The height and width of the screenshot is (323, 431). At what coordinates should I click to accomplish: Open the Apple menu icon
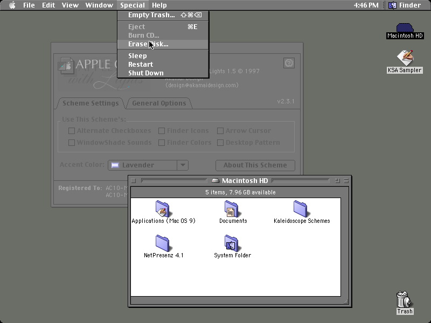pos(12,5)
